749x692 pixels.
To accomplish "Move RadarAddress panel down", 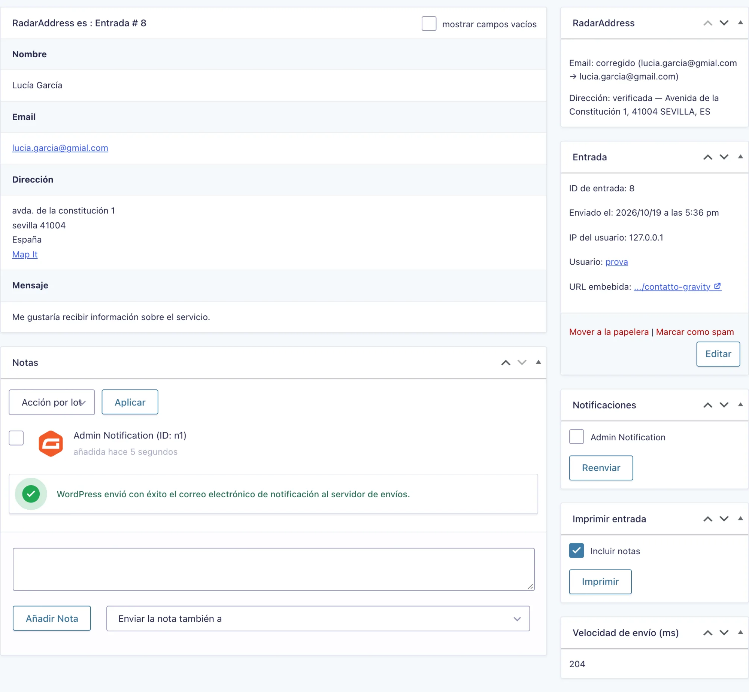I will (724, 23).
